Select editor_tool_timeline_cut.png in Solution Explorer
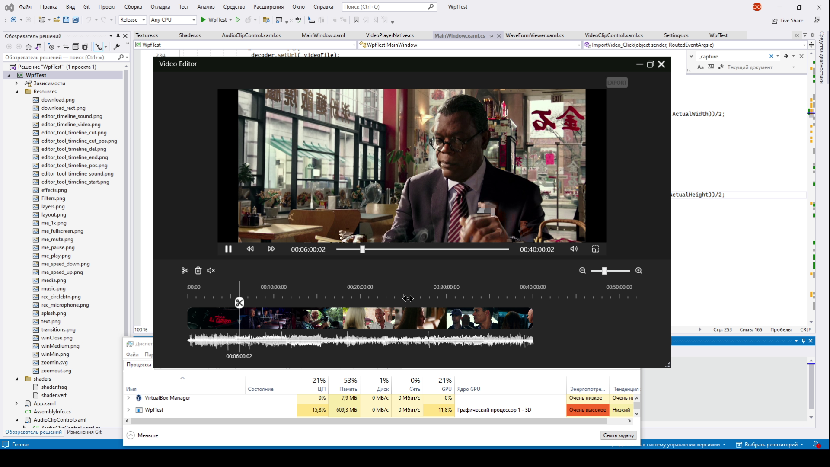Screen dimensions: 830x467 pyautogui.click(x=74, y=133)
